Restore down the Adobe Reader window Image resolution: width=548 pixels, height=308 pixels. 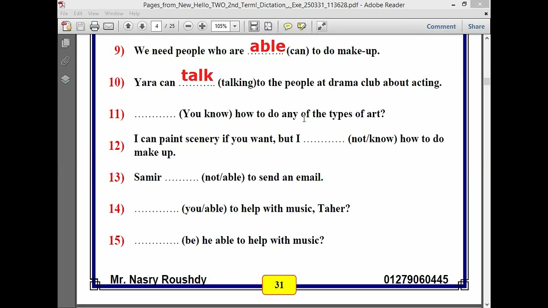pyautogui.click(x=464, y=5)
